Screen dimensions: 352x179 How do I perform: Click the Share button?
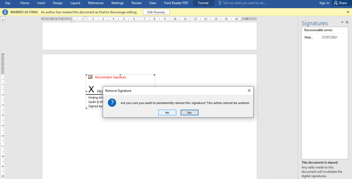[340, 3]
